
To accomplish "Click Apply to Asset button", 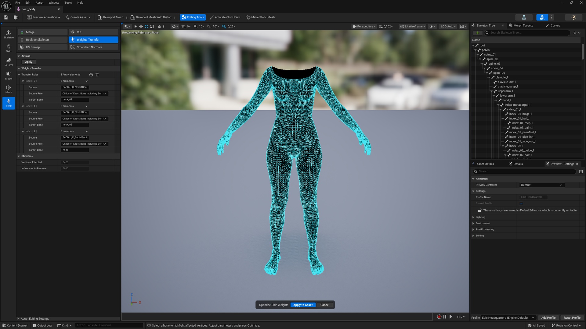I will pyautogui.click(x=303, y=305).
